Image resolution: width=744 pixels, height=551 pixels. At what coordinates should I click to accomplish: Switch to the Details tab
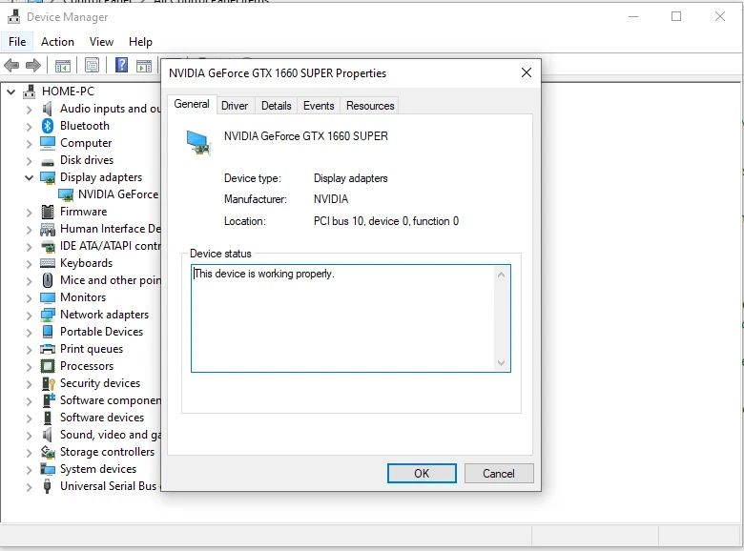[x=277, y=105]
